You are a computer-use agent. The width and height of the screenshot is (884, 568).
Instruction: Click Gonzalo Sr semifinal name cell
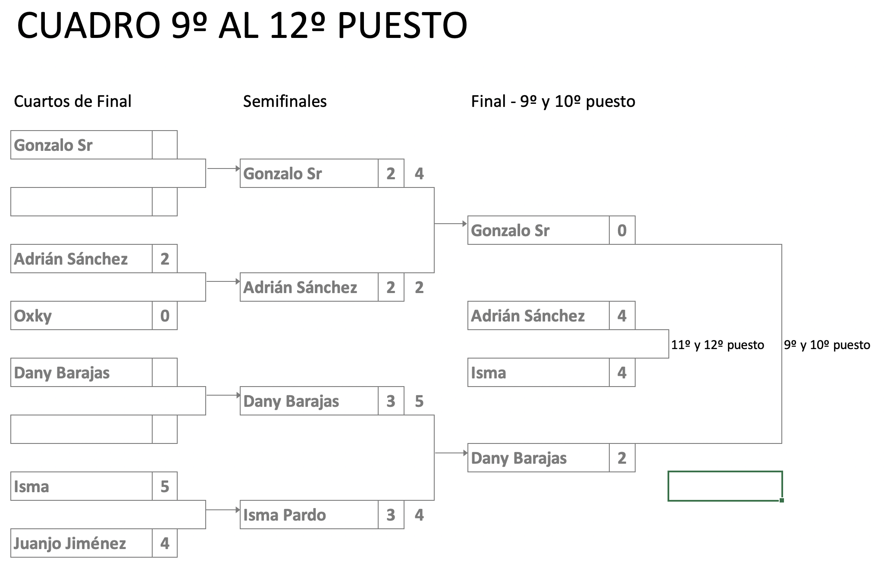click(309, 173)
